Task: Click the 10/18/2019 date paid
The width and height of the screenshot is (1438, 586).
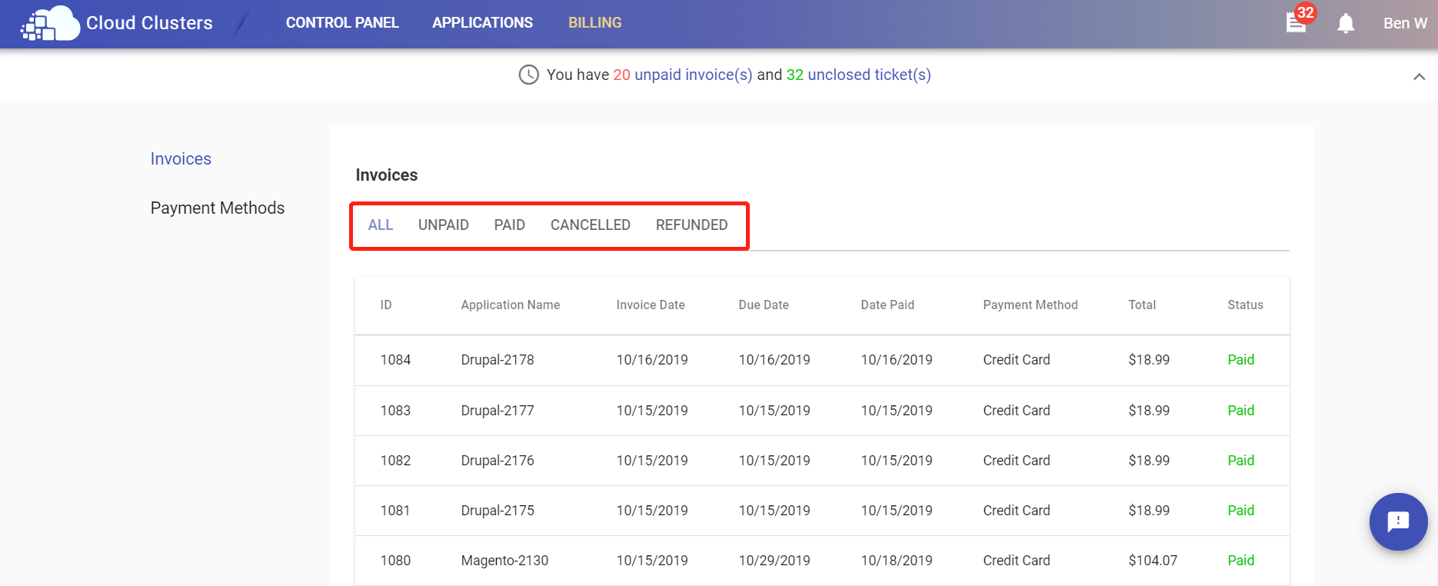Action: coord(897,560)
